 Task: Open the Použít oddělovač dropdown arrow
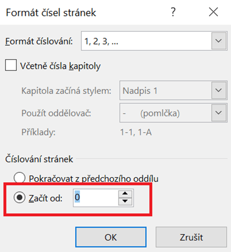pyautogui.click(x=218, y=113)
